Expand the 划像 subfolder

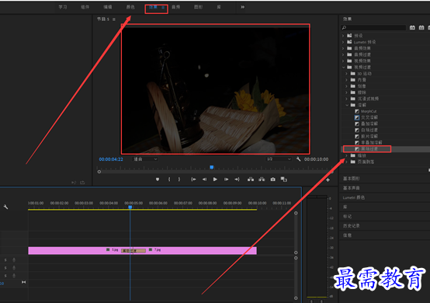(x=347, y=86)
